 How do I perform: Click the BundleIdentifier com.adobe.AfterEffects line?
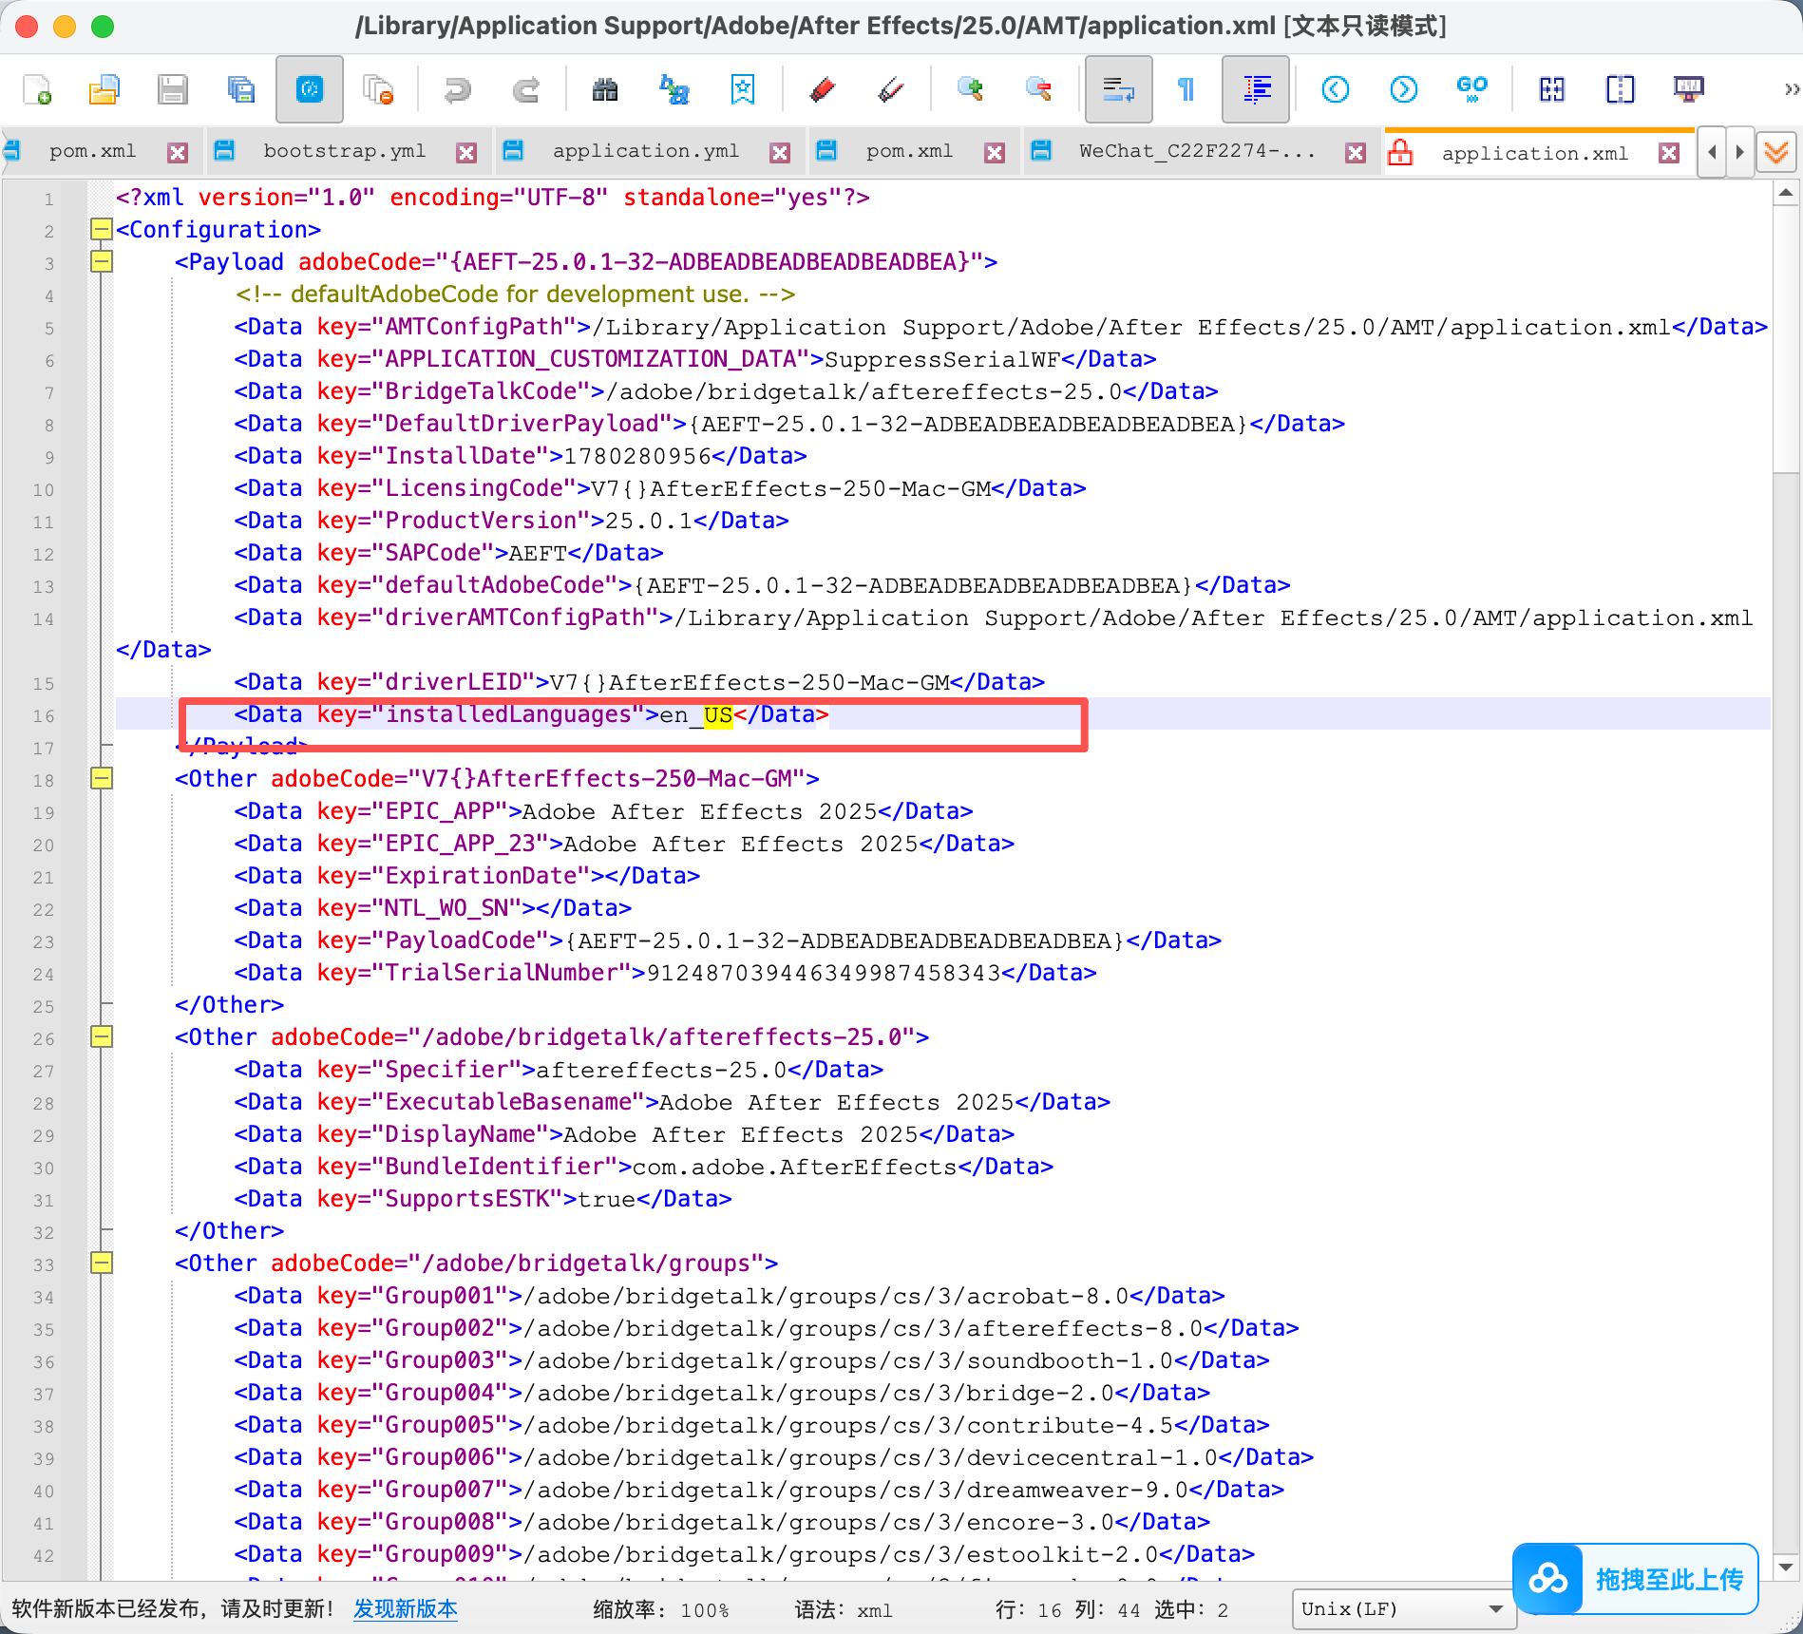tap(644, 1167)
